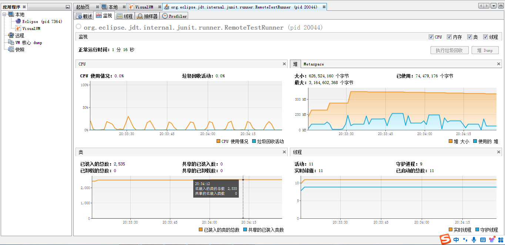
Task: Click the 本地 computer icon in the tree
Action: [11, 14]
